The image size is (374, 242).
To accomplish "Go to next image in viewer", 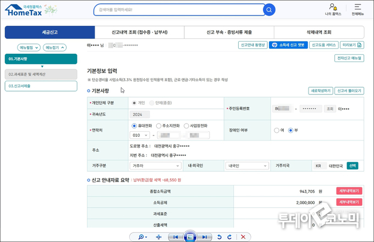I will [x=204, y=237].
